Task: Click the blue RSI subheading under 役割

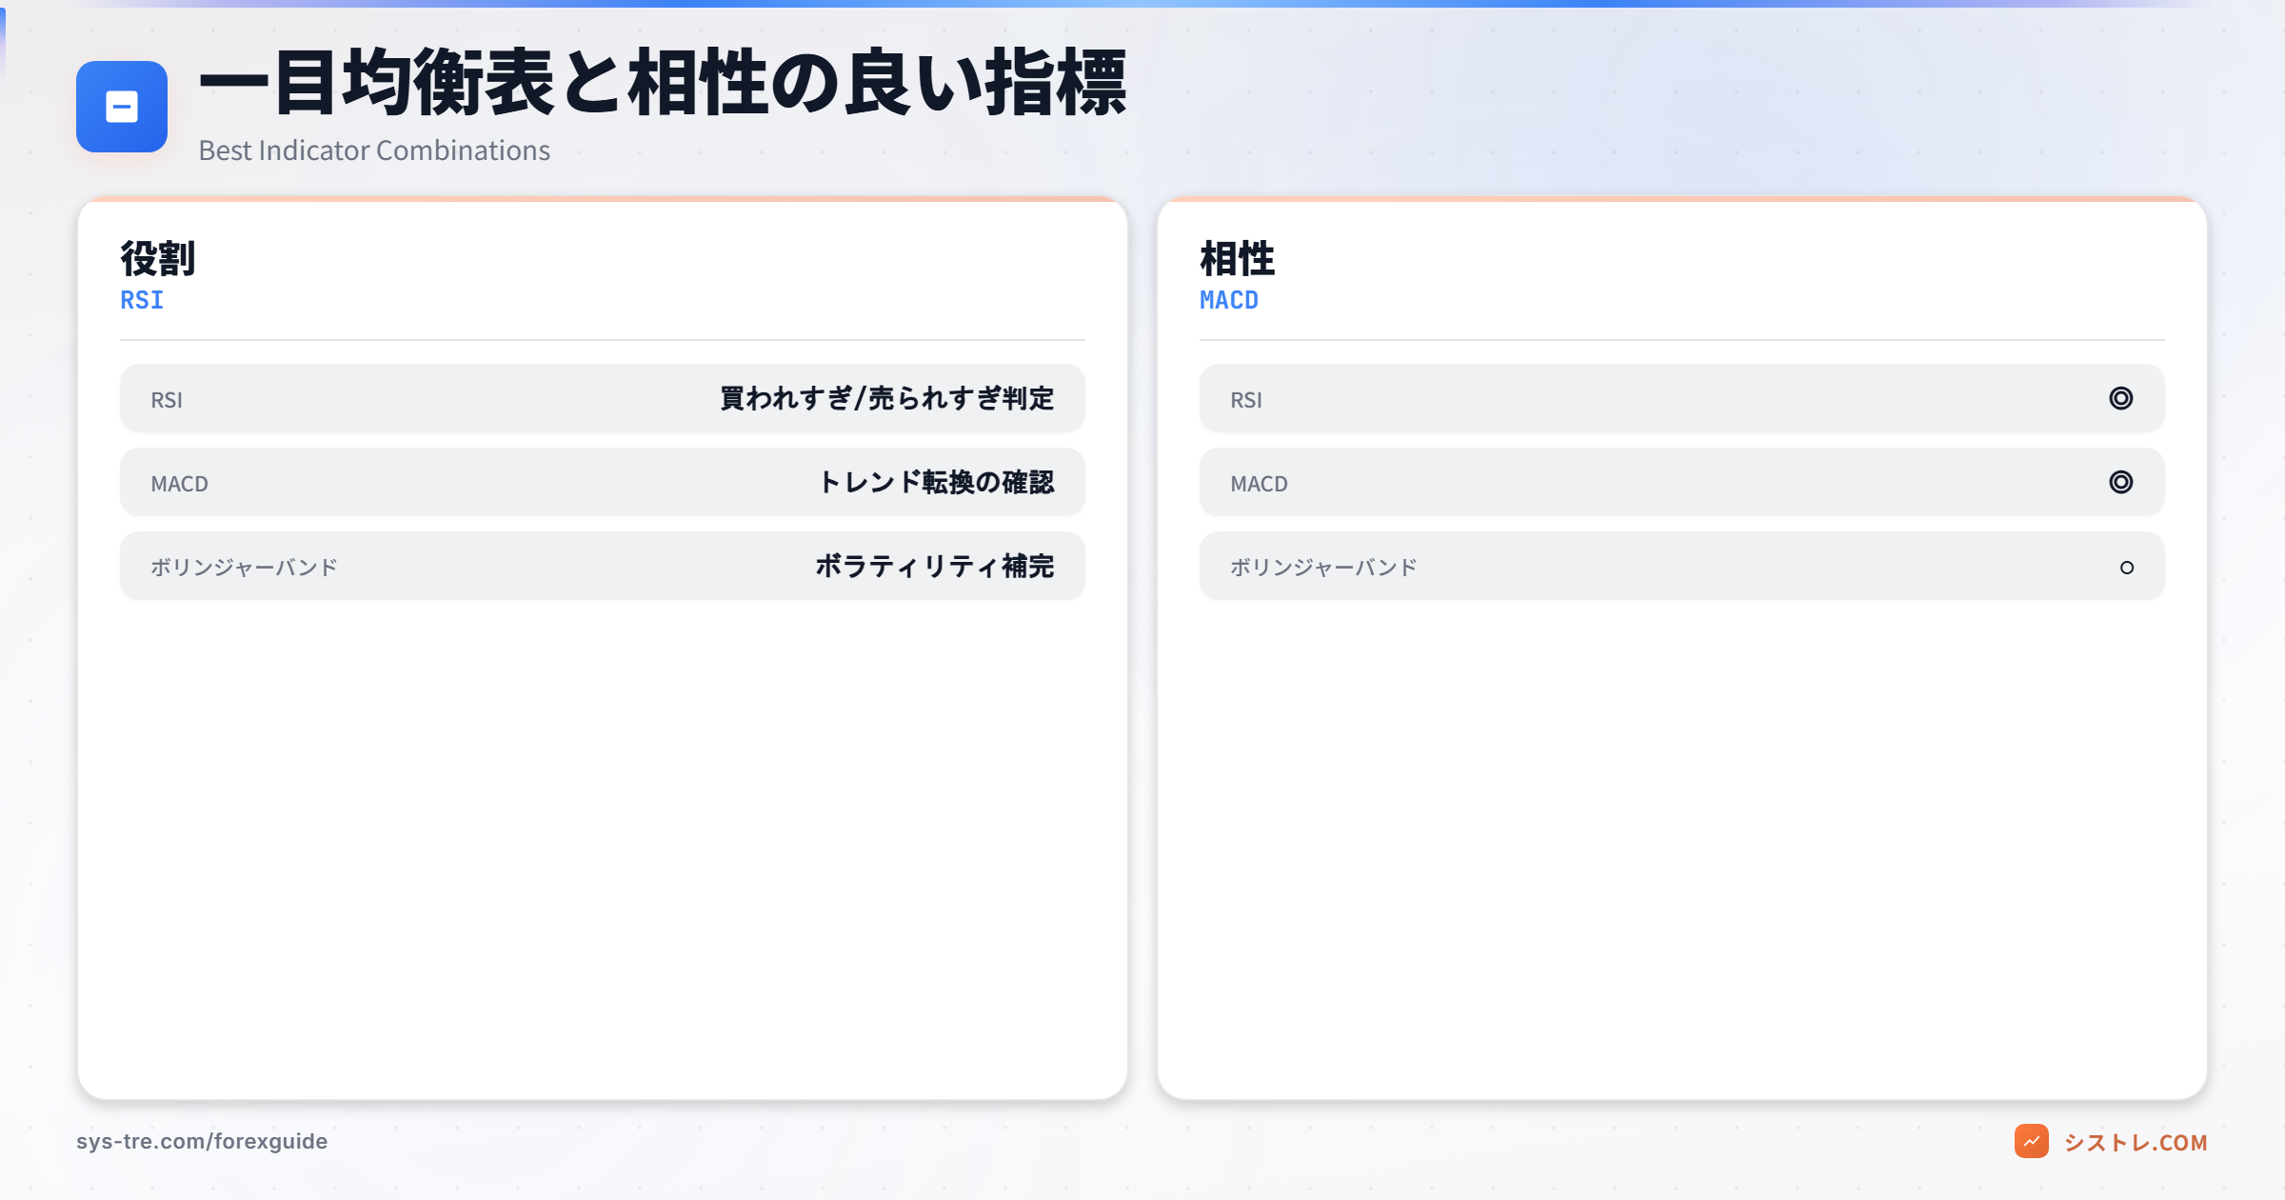Action: click(x=142, y=300)
